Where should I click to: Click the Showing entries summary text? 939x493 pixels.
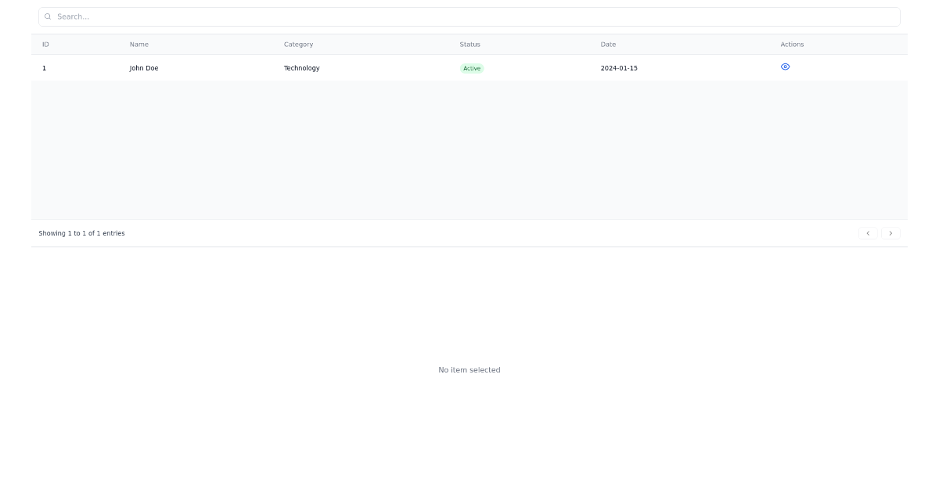(x=81, y=233)
